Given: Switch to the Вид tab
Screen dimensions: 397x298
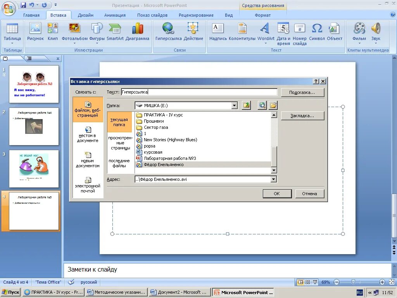Looking at the screenshot, I should pos(229,15).
